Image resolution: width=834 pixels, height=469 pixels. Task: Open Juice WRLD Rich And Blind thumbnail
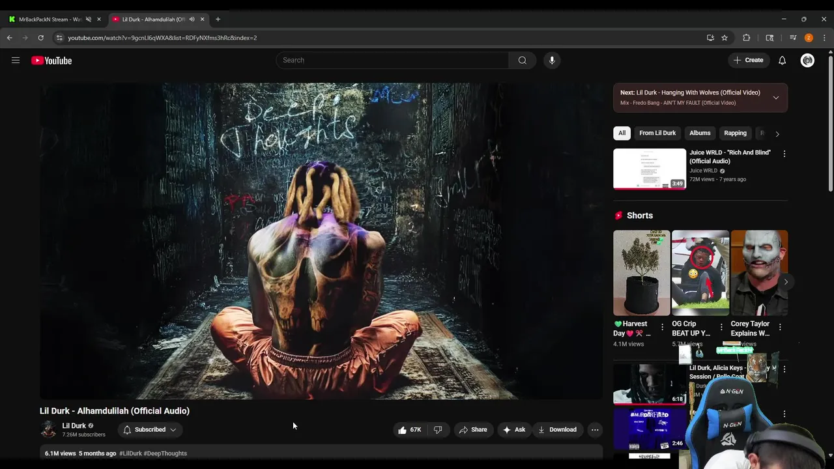(650, 169)
